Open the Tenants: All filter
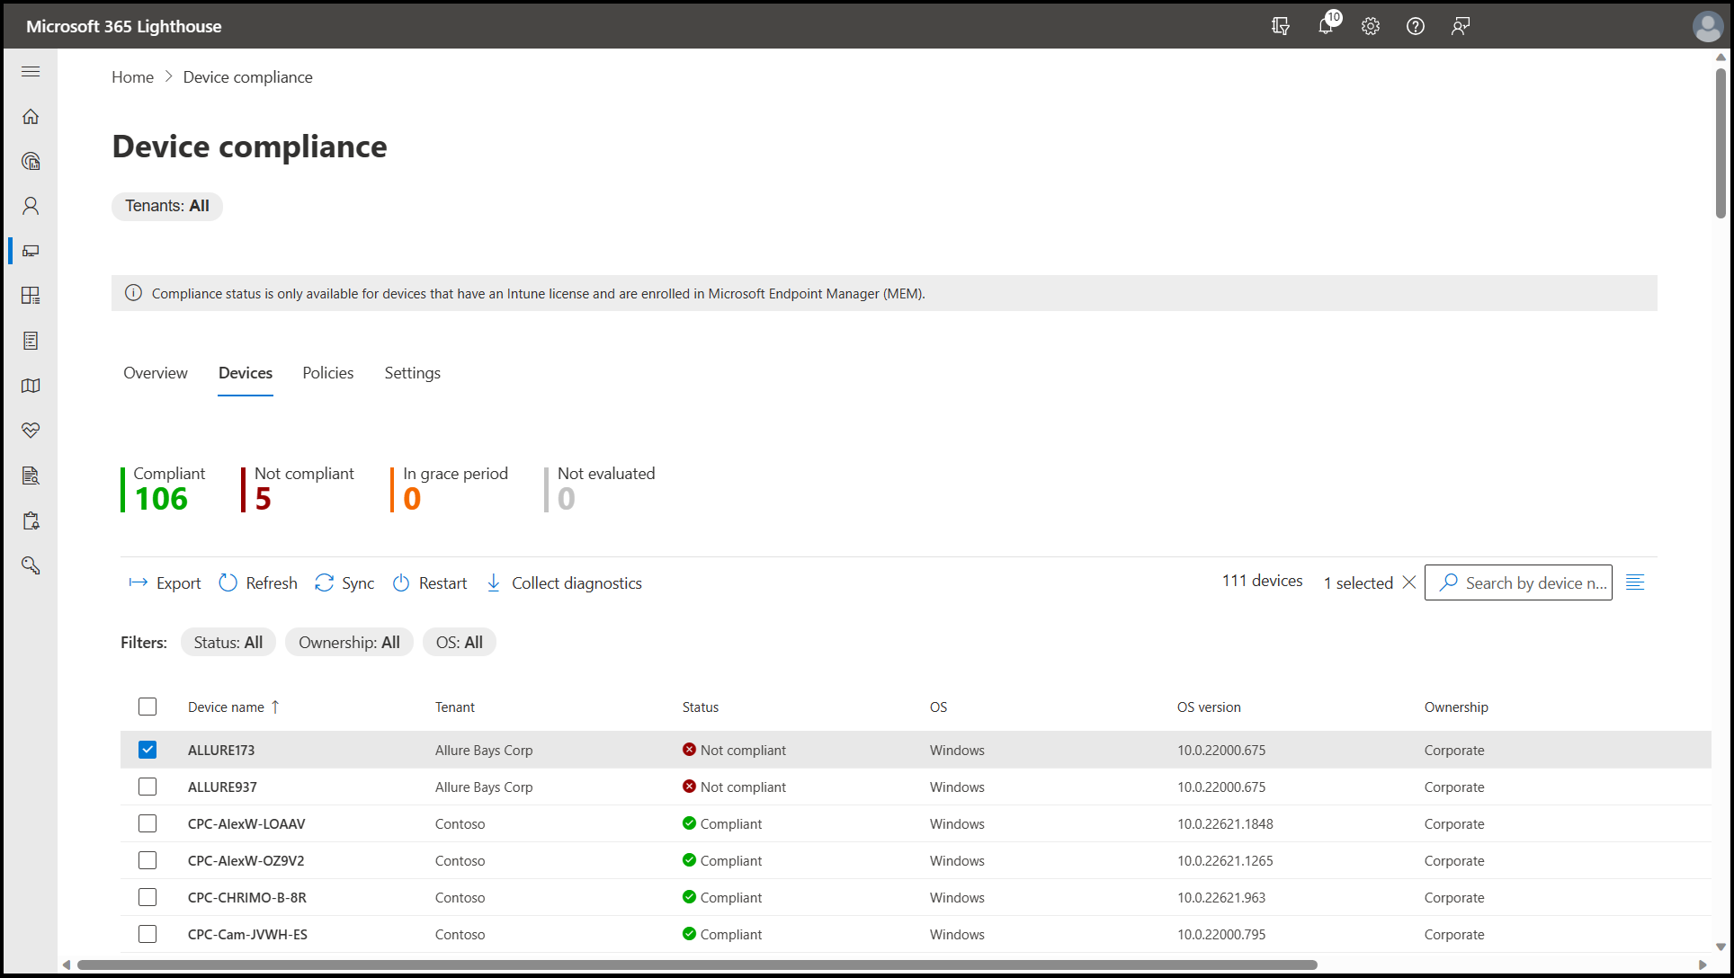 167,206
